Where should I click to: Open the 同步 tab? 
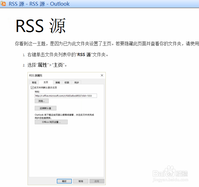77,82
